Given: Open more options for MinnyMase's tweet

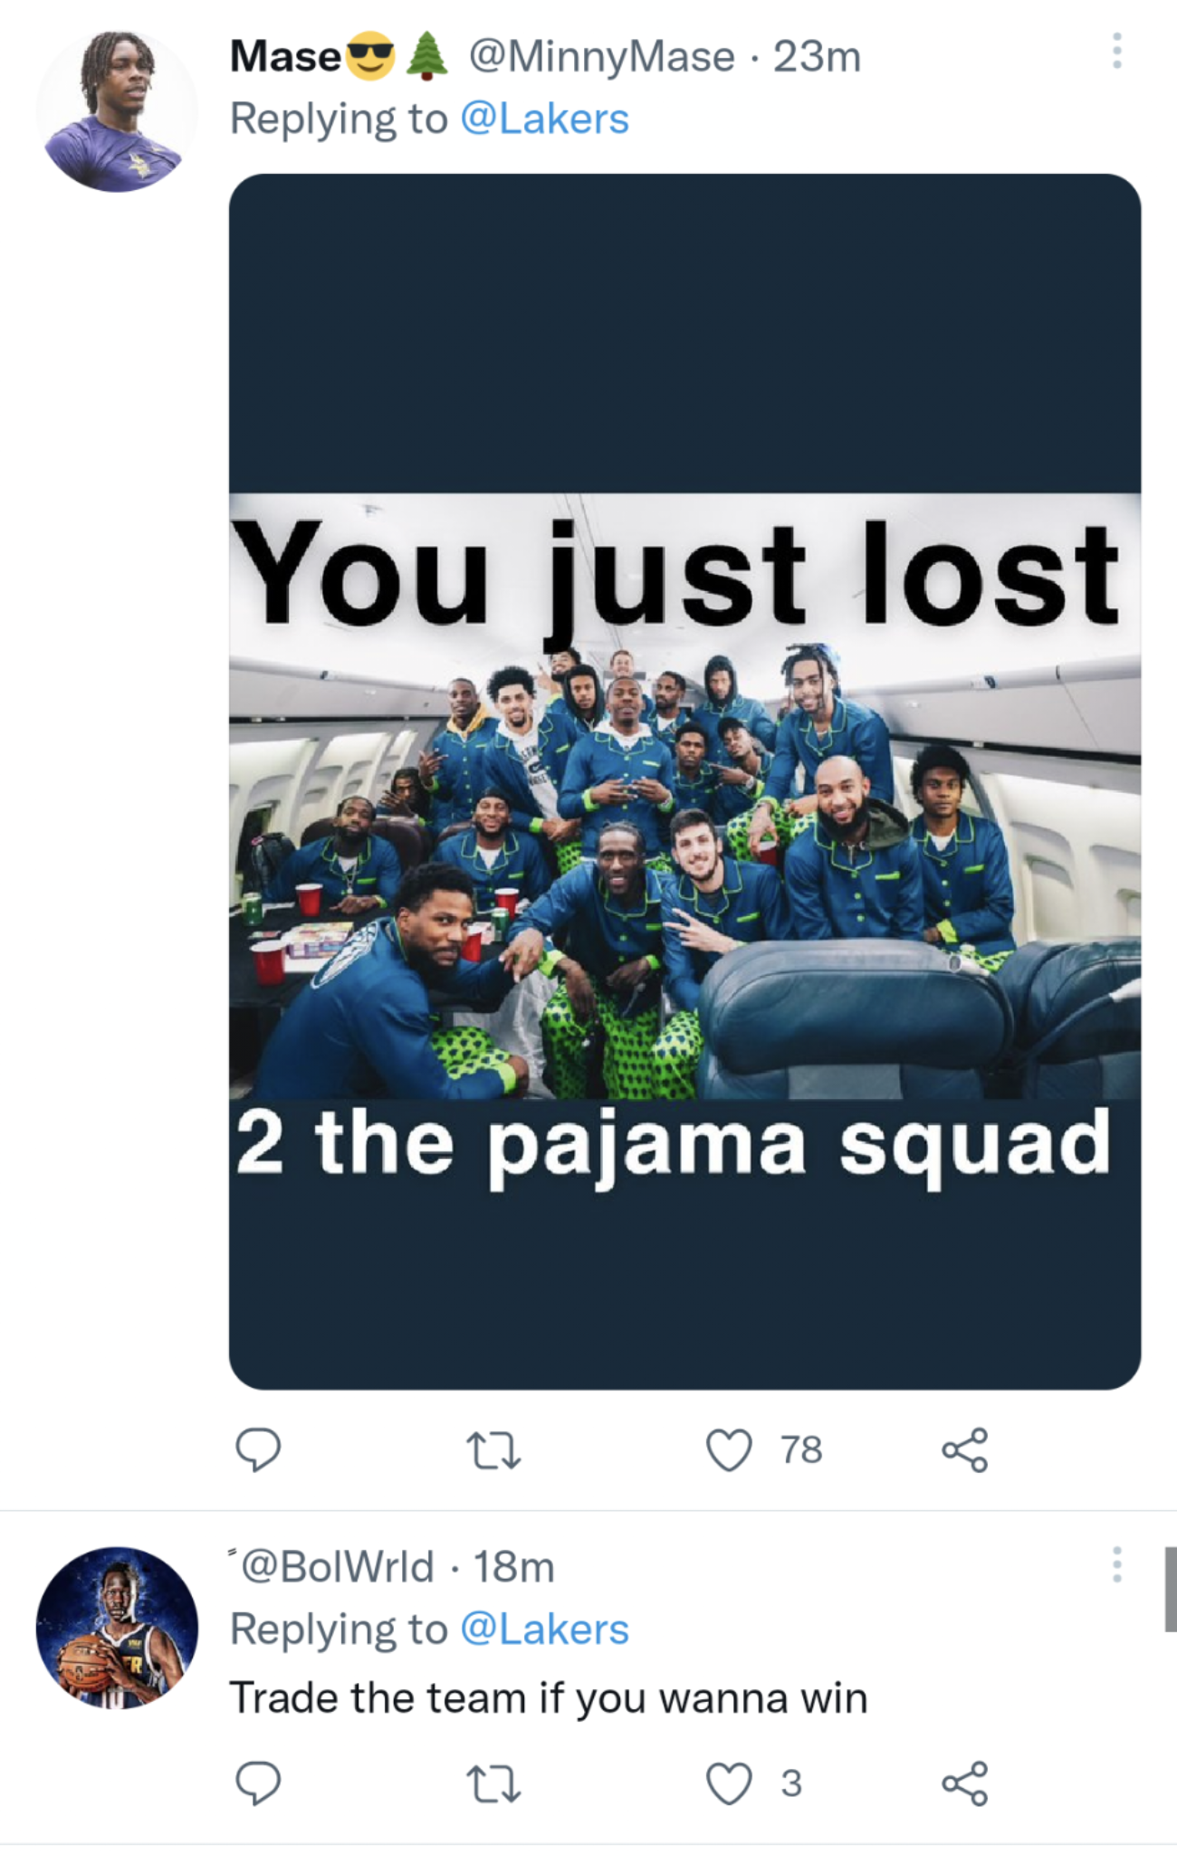Looking at the screenshot, I should click(x=1117, y=52).
